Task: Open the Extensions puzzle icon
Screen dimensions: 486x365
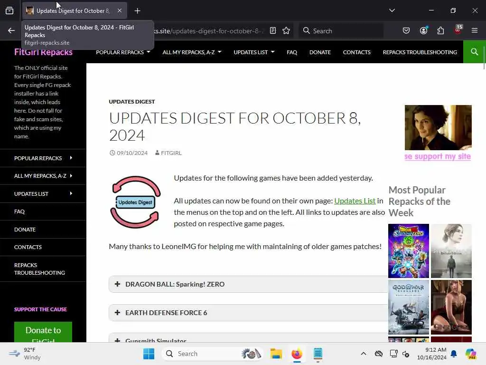Action: click(440, 30)
